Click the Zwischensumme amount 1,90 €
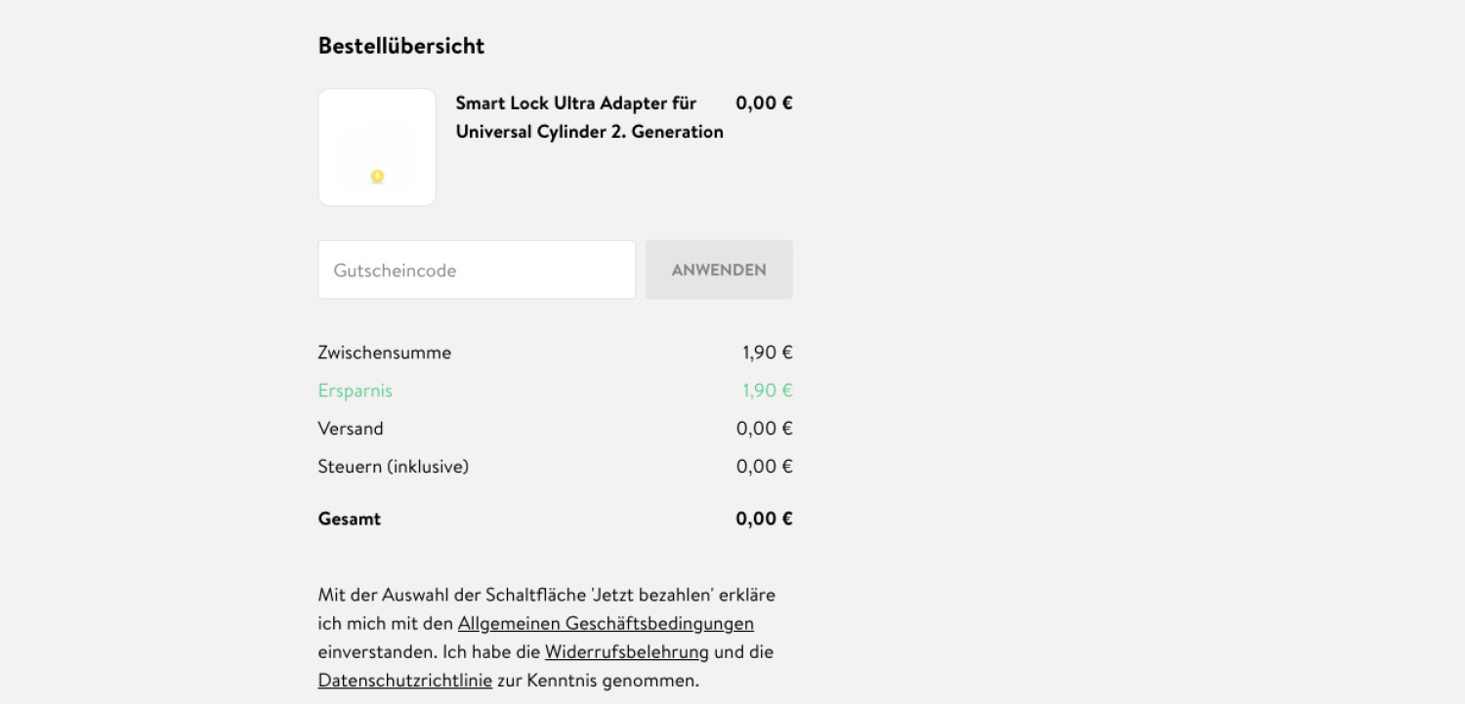 tap(767, 352)
